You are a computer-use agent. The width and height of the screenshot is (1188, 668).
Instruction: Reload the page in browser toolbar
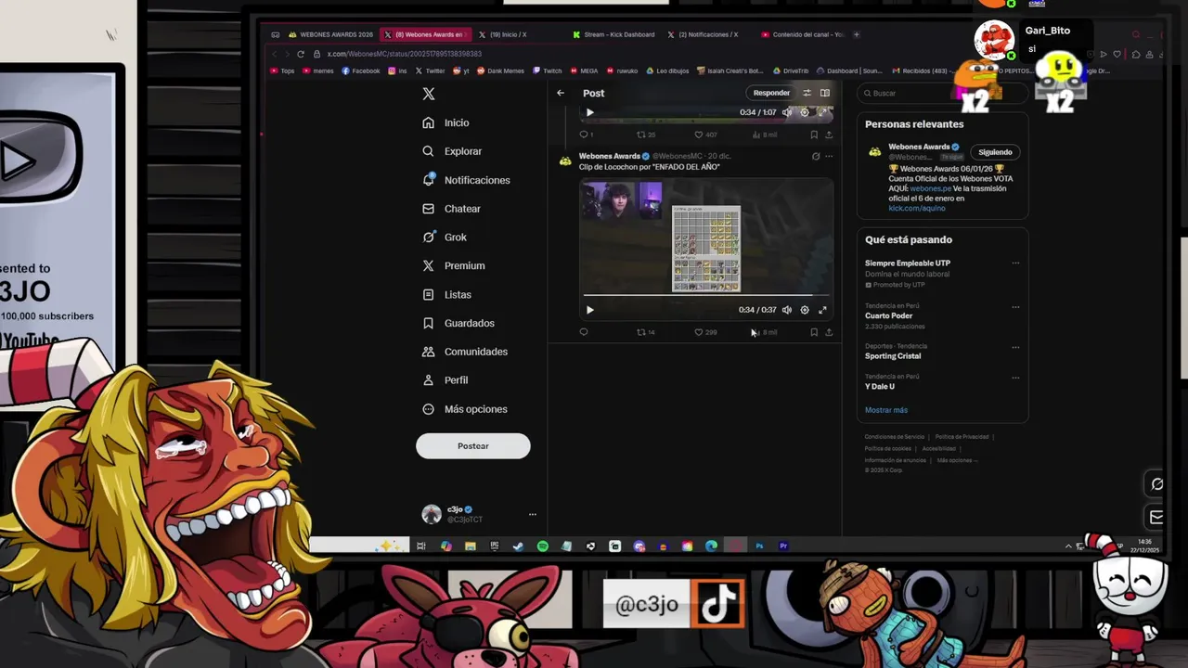click(x=301, y=54)
